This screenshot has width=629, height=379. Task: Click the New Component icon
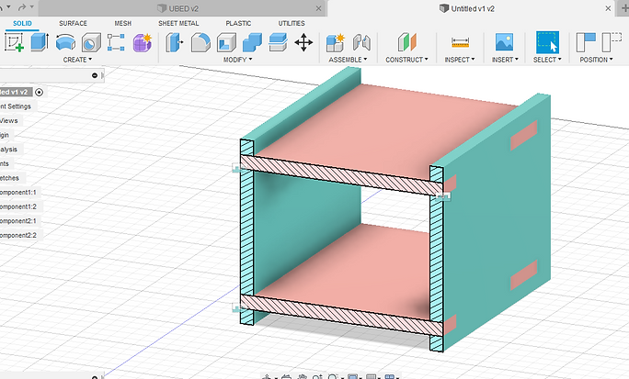click(336, 42)
